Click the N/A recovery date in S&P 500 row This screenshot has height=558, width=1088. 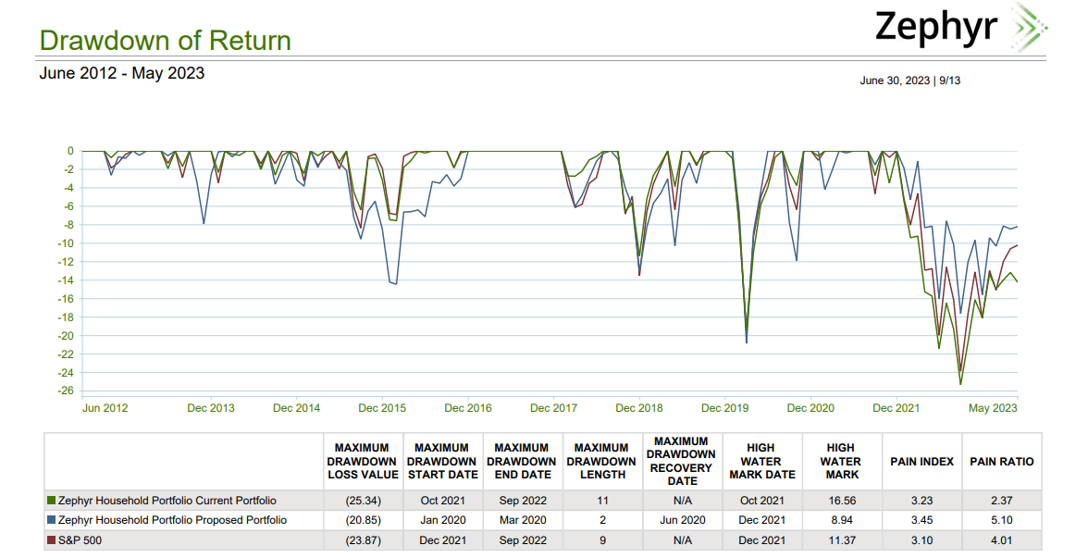[x=682, y=540]
